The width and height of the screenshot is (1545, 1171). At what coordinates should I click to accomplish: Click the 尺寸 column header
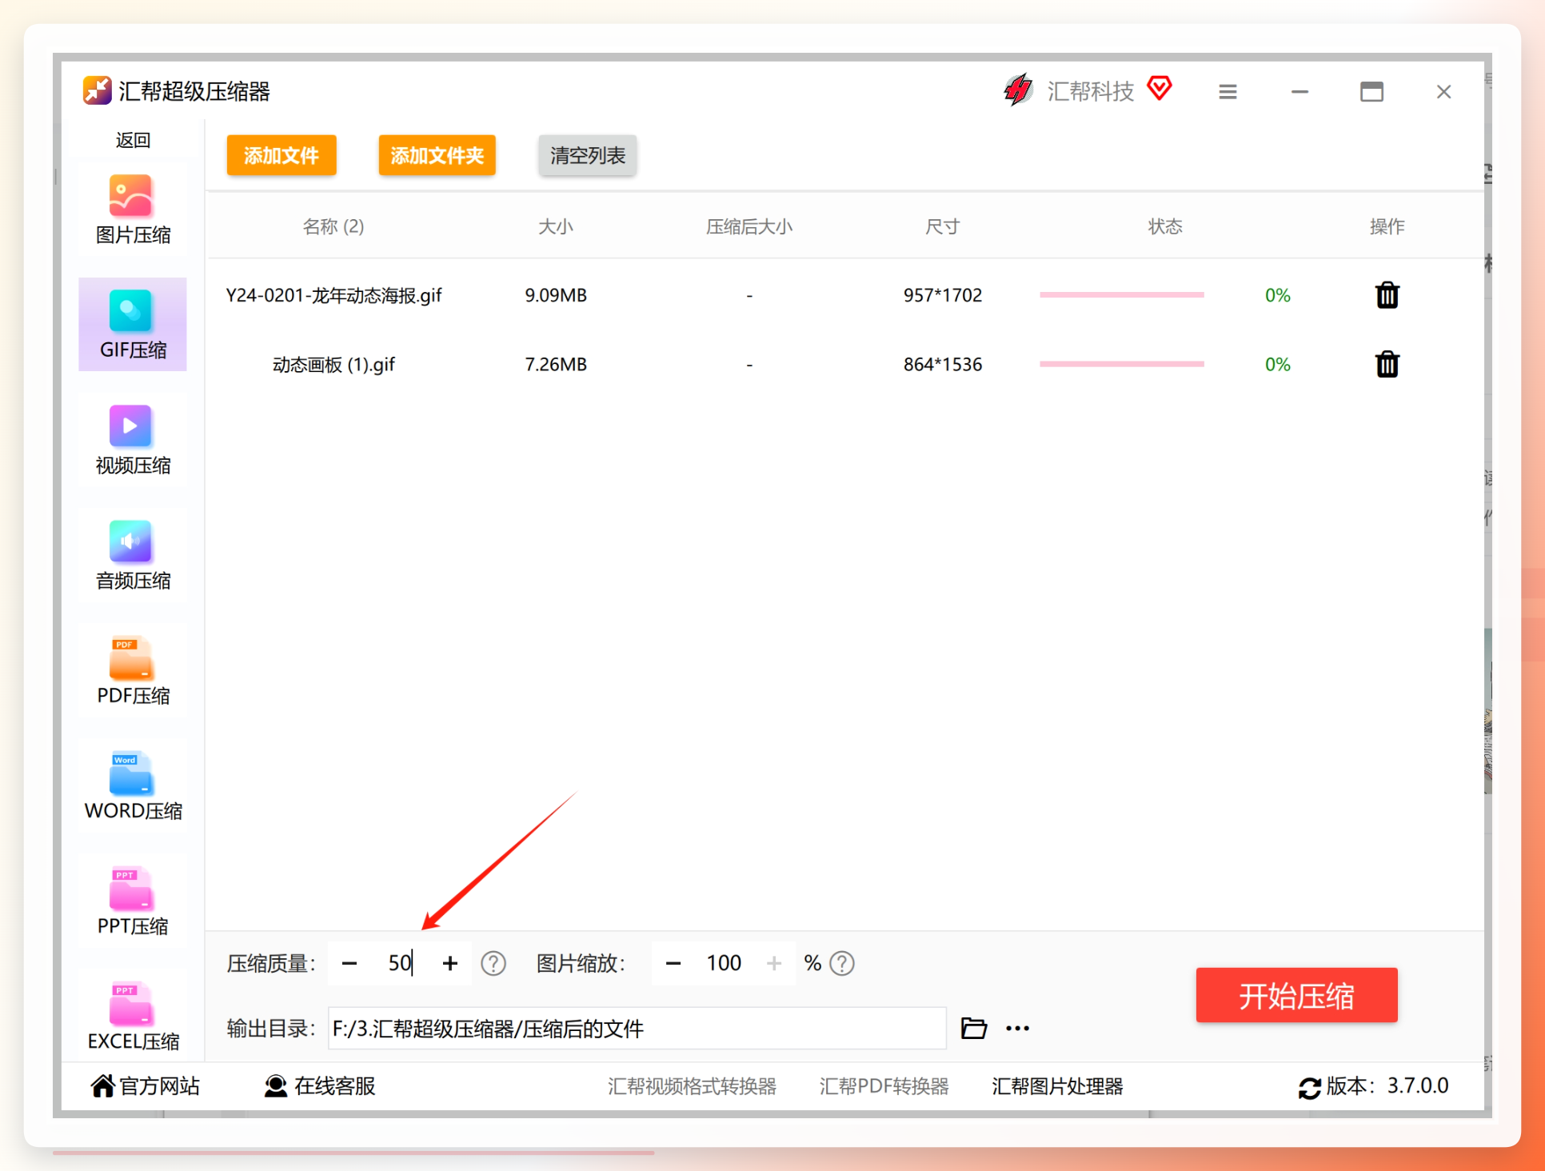(x=943, y=226)
